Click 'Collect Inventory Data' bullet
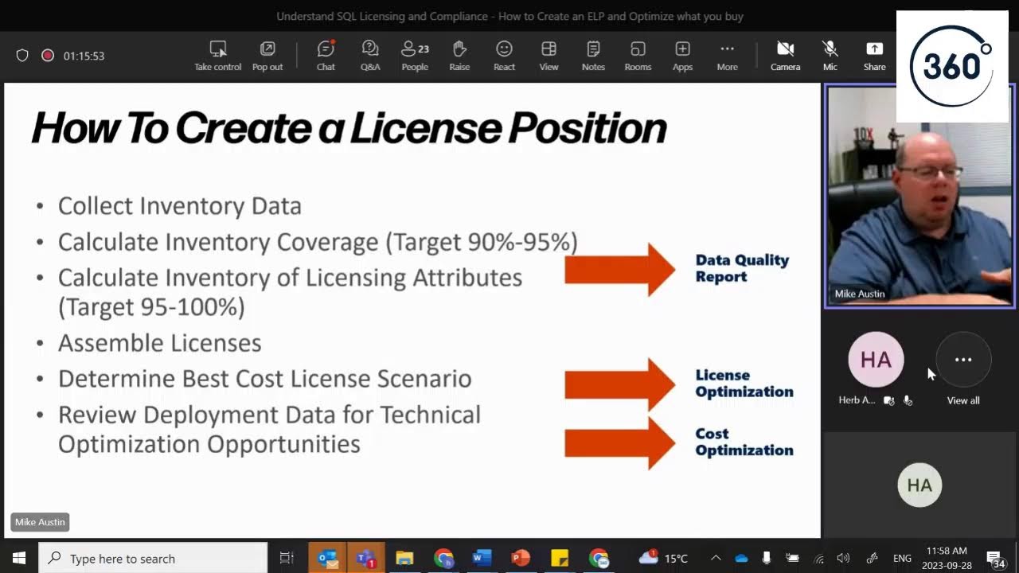The width and height of the screenshot is (1019, 573). pos(180,206)
